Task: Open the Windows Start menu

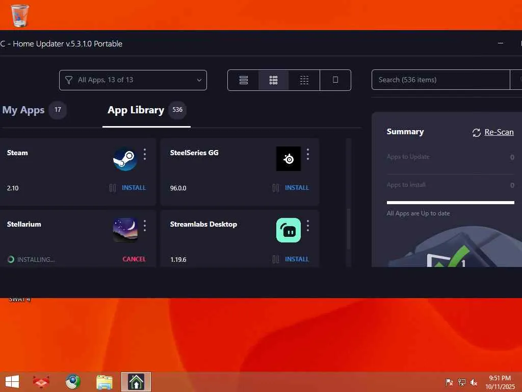Action: (12, 382)
